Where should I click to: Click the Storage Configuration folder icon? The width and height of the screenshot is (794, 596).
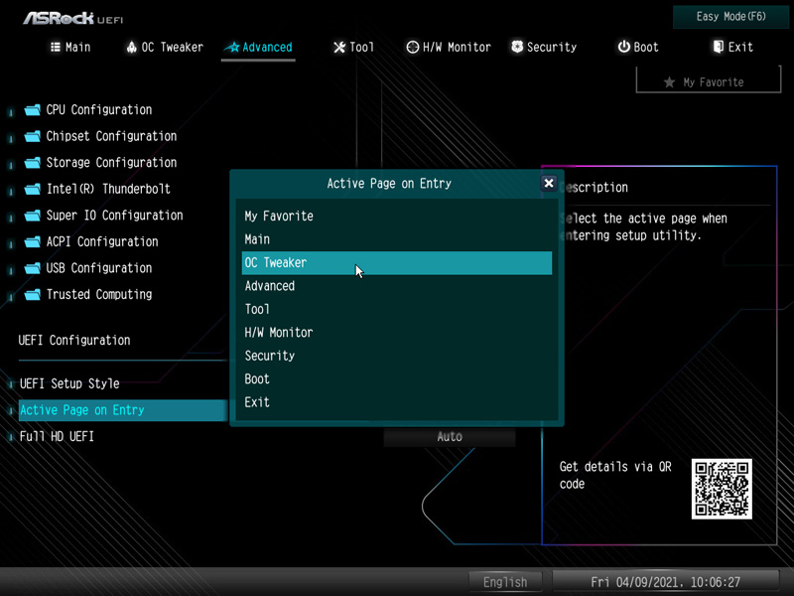(x=33, y=163)
